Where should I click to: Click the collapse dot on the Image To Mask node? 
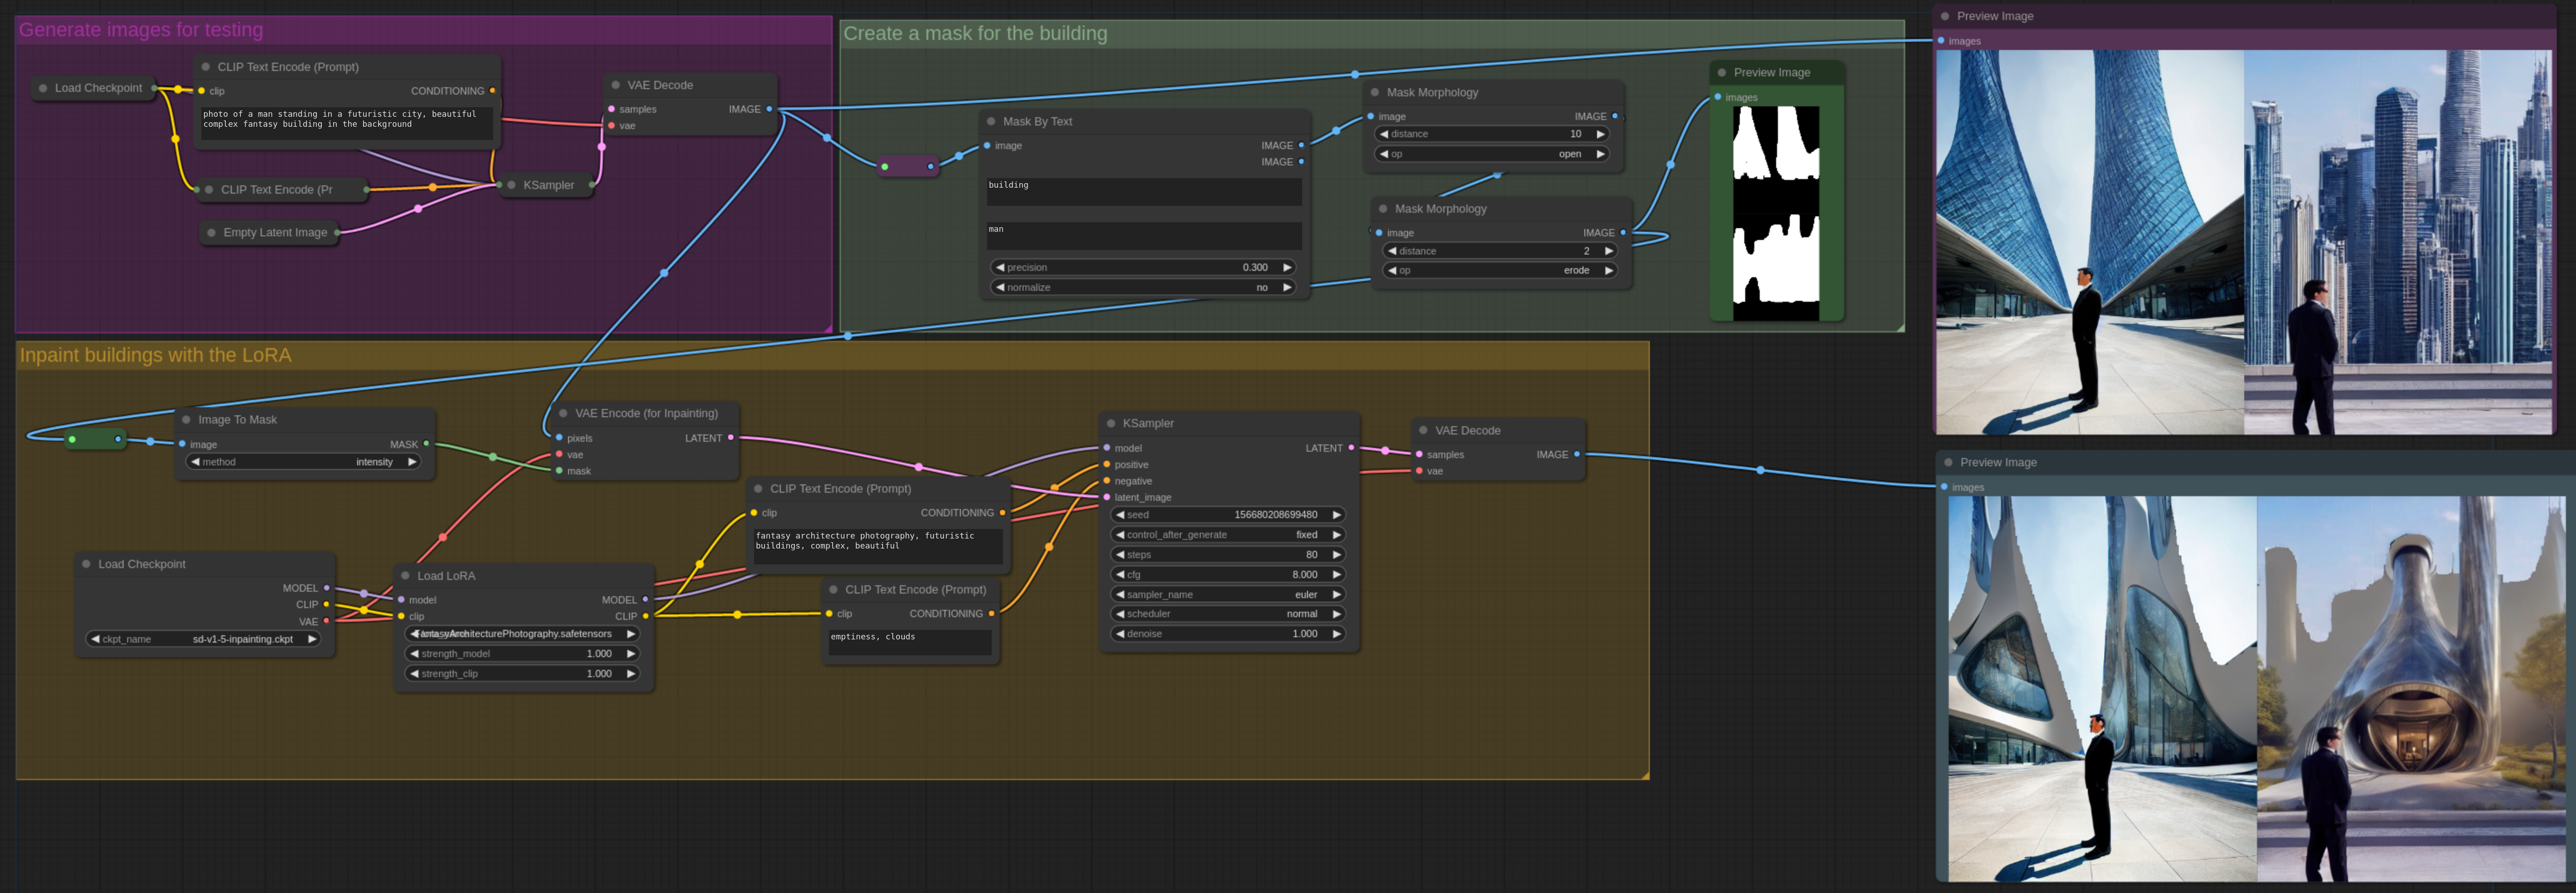point(186,420)
